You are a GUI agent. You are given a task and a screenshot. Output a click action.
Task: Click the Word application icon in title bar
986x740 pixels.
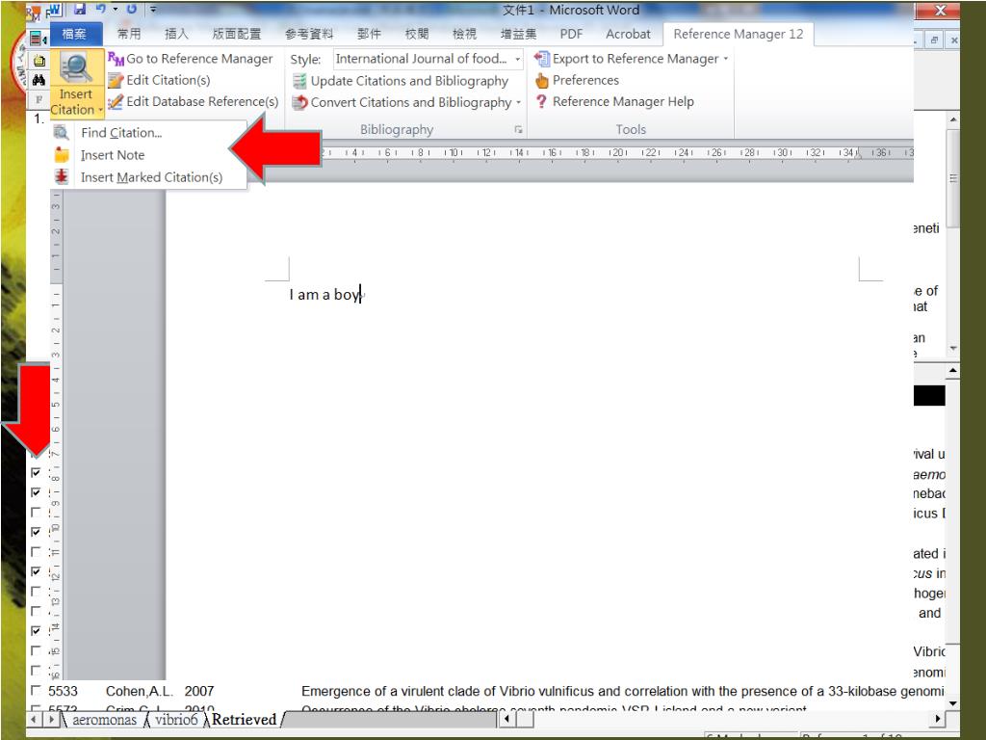(55, 9)
